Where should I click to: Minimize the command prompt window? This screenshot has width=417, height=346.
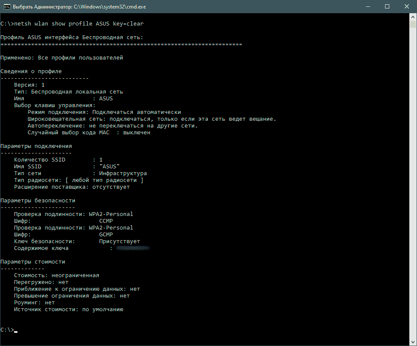click(x=367, y=6)
